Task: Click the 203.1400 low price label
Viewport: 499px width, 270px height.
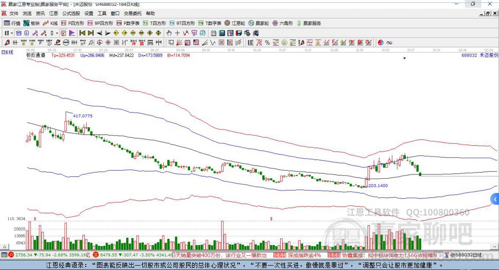Action: pos(378,186)
